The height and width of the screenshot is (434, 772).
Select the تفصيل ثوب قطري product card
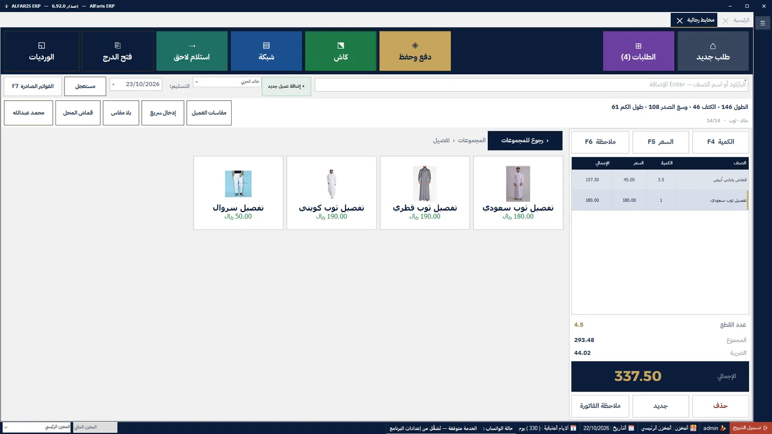(x=425, y=193)
